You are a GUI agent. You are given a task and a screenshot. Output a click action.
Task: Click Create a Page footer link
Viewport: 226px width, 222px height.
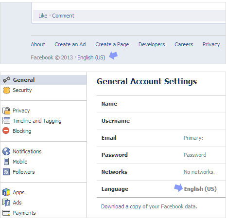click(x=112, y=44)
